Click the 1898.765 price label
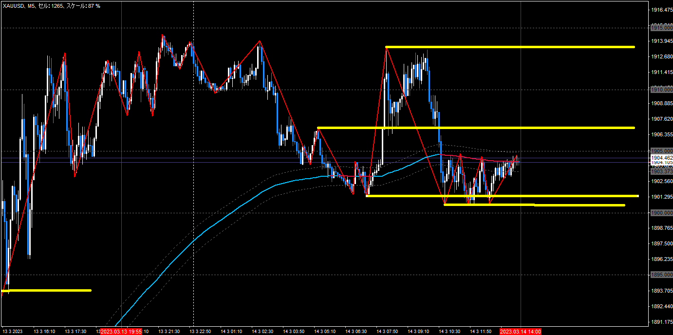 coord(662,228)
